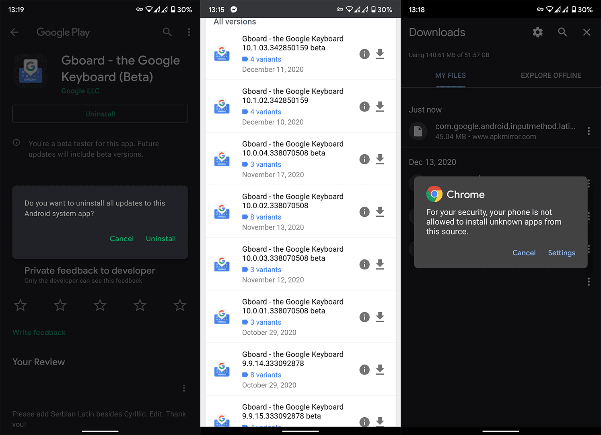Viewport: 601px width, 435px height.
Task: Open 8 variants for the 9.9.14.333092878 release
Action: tap(262, 375)
